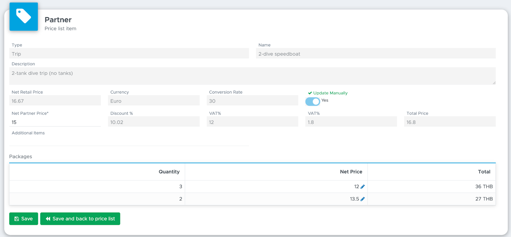Focus the Net Partner Price field
This screenshot has height=237, width=511.
point(55,122)
